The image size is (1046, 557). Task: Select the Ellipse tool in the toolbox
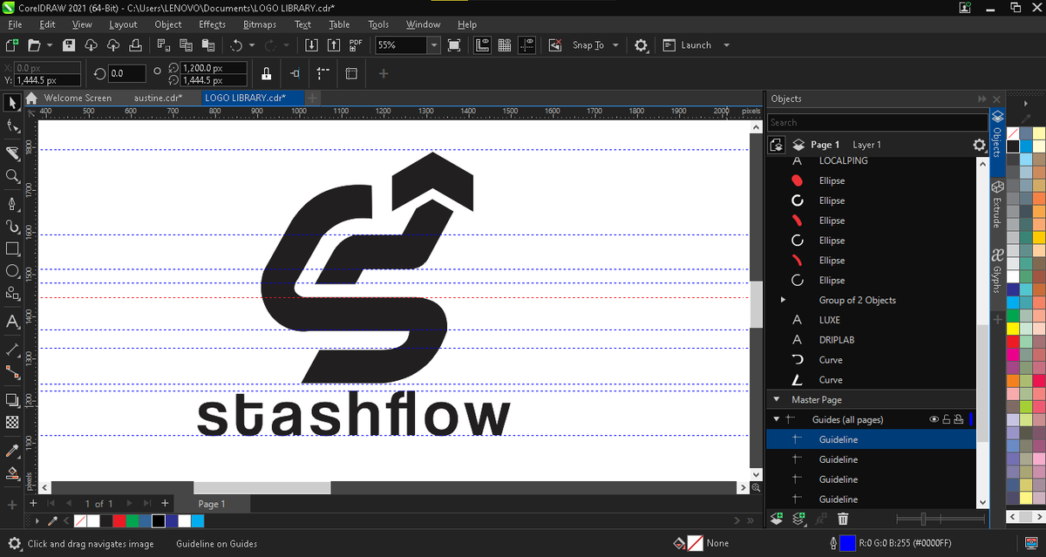pyautogui.click(x=12, y=271)
